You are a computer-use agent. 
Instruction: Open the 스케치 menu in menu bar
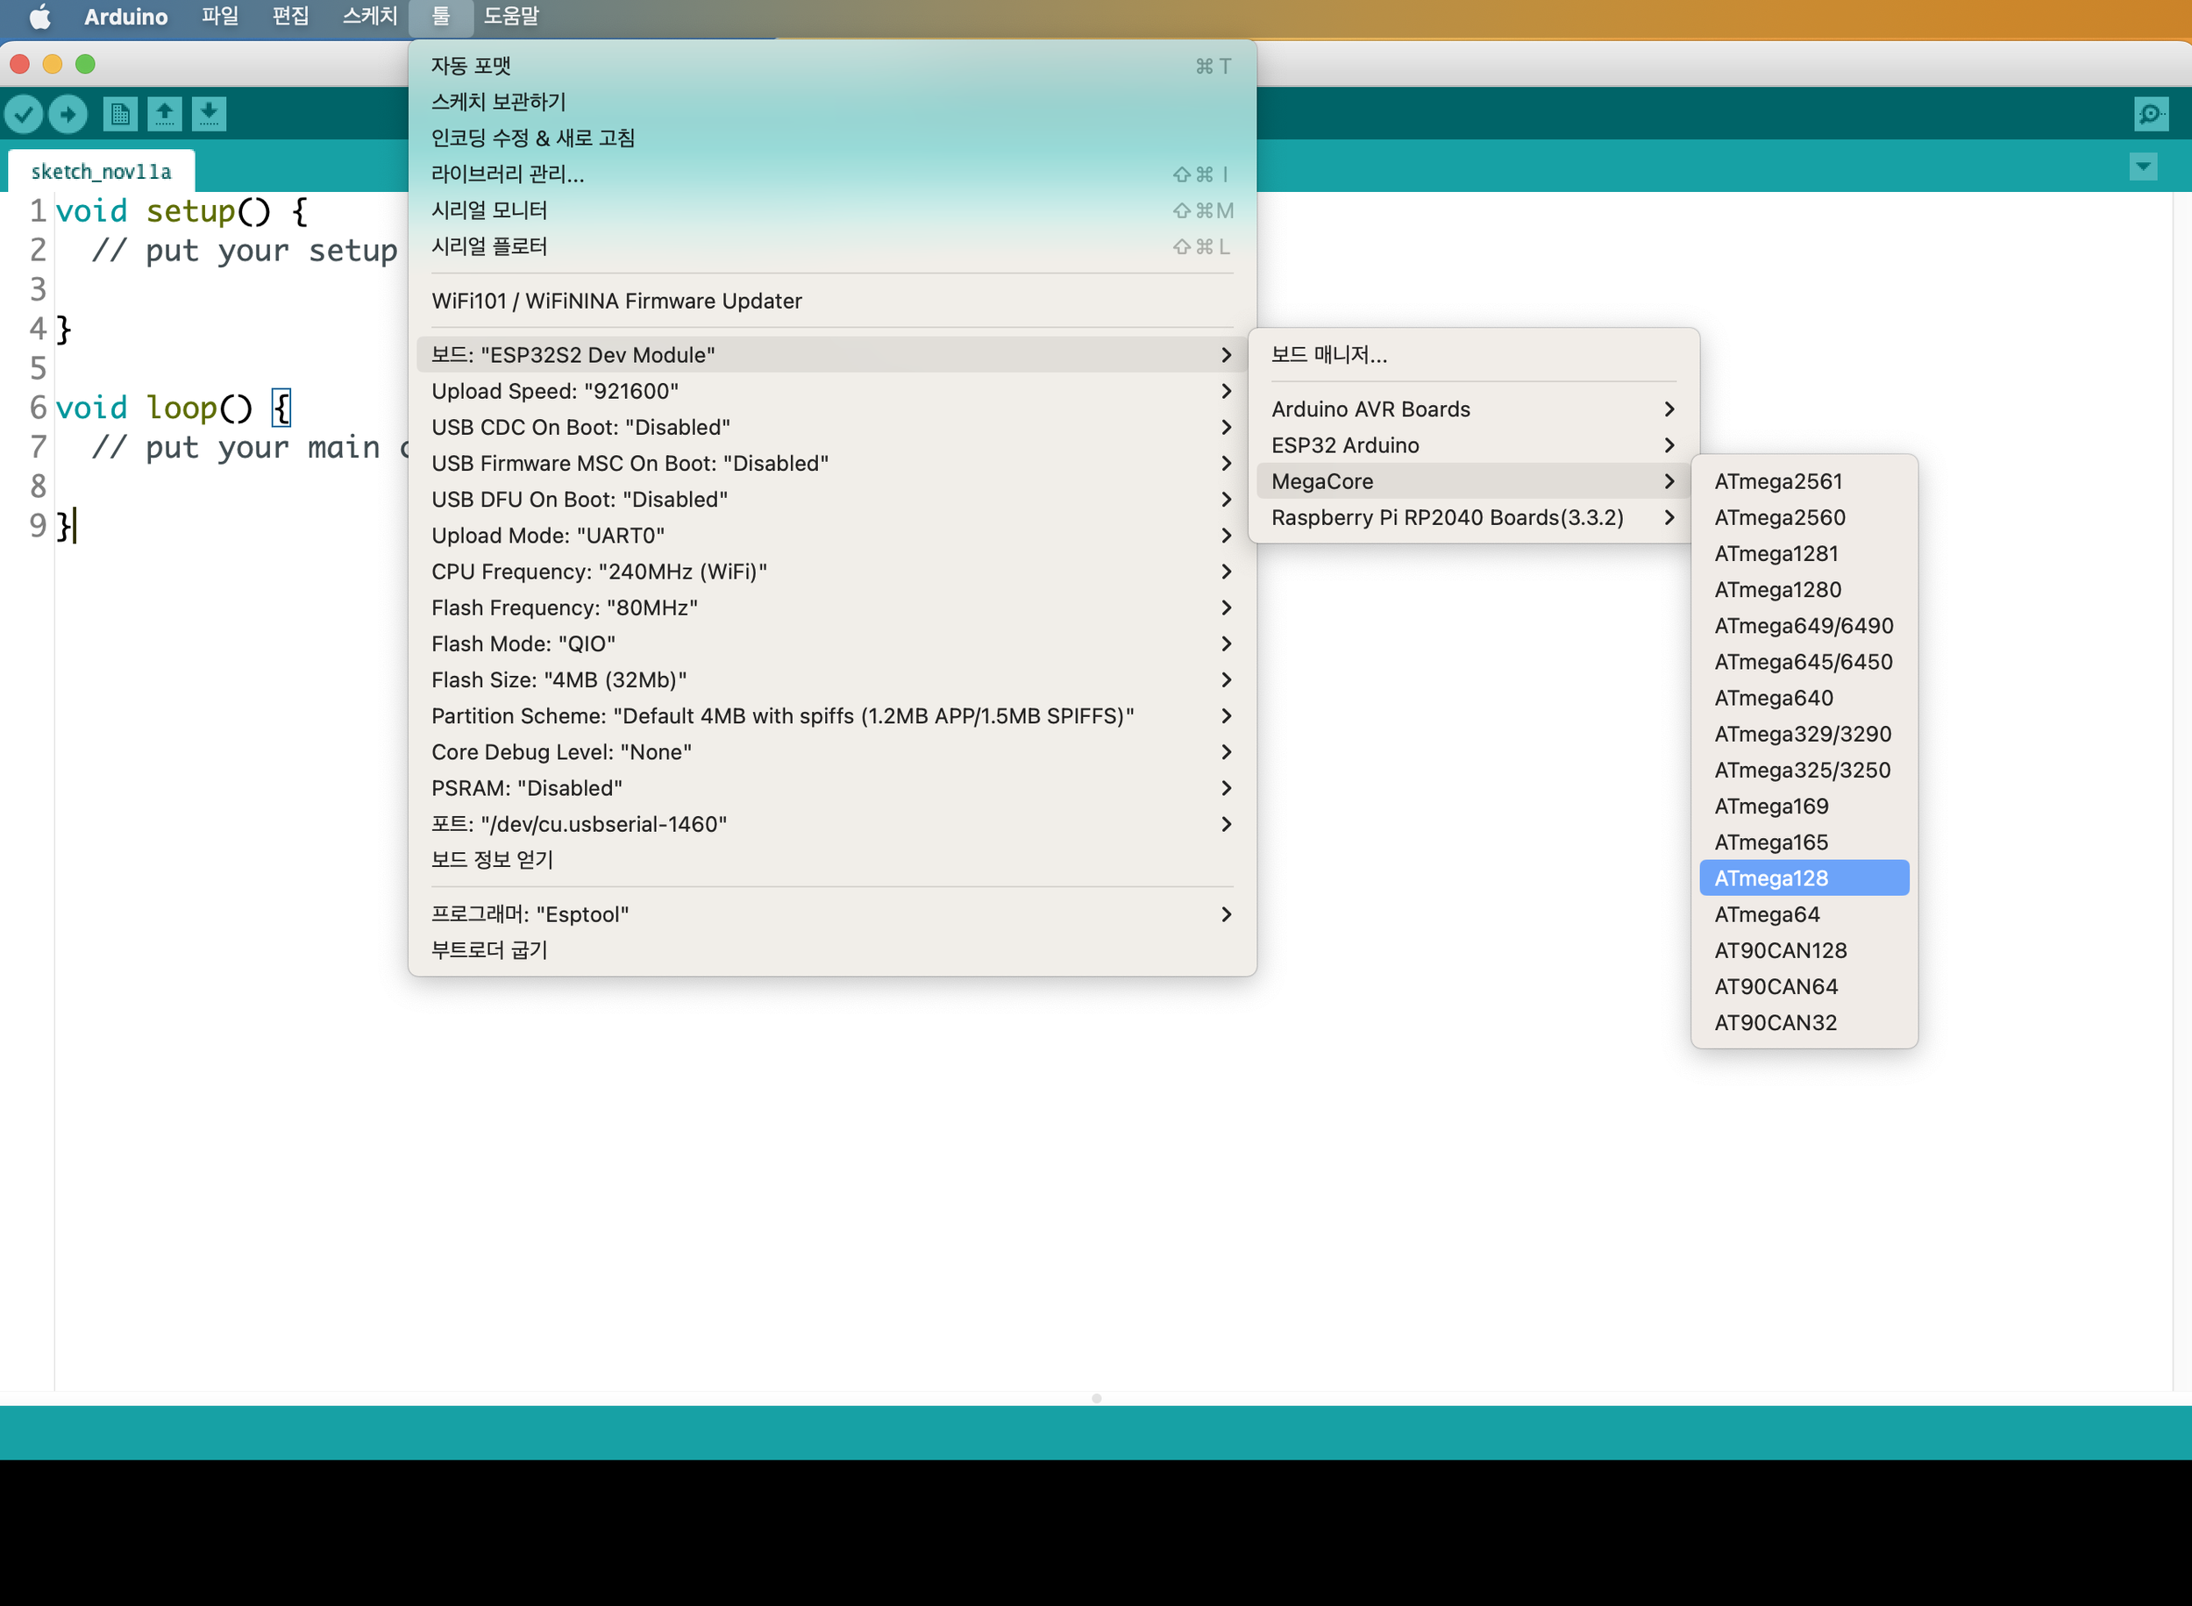[x=369, y=17]
